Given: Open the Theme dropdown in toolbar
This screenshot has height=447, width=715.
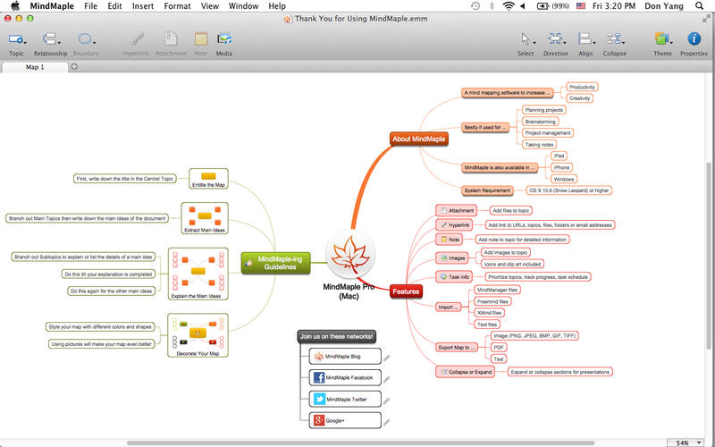Looking at the screenshot, I should click(x=662, y=39).
